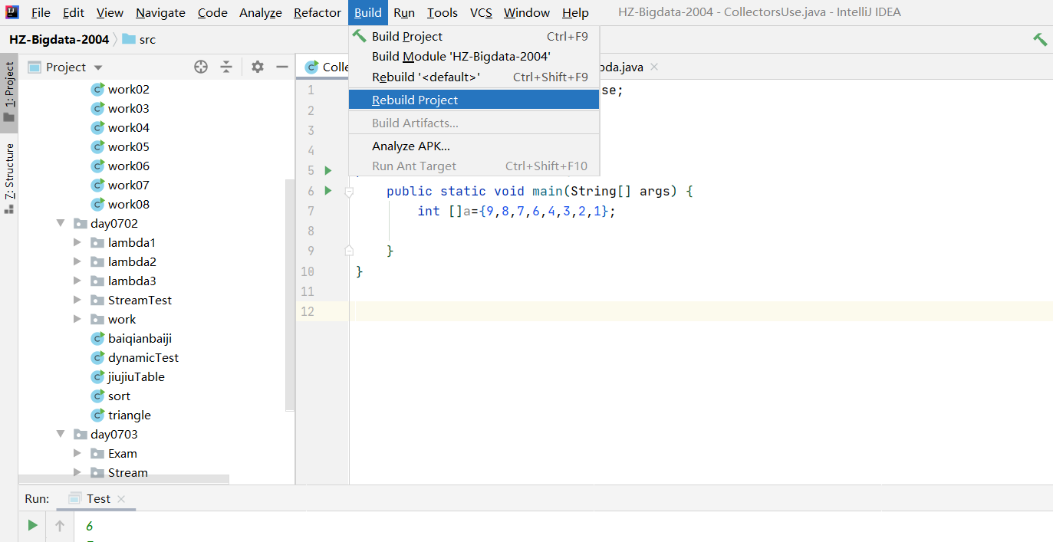Select baiqianbaiji class file
Viewport: 1053px width, 542px height.
pyautogui.click(x=131, y=338)
